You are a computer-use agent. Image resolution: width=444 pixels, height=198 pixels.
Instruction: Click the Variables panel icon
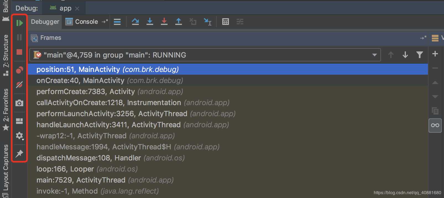tap(435, 38)
